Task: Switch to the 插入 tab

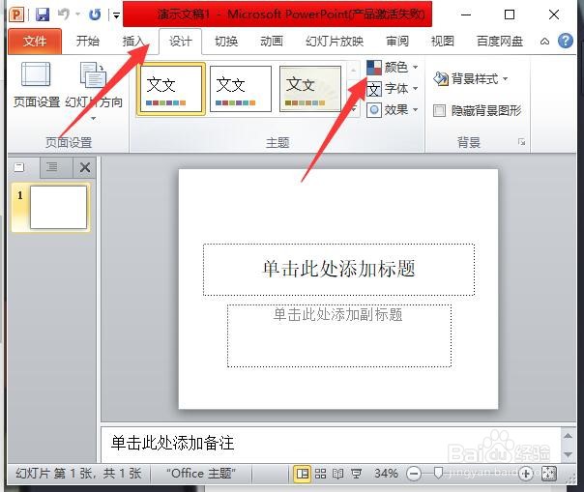Action: pyautogui.click(x=133, y=41)
